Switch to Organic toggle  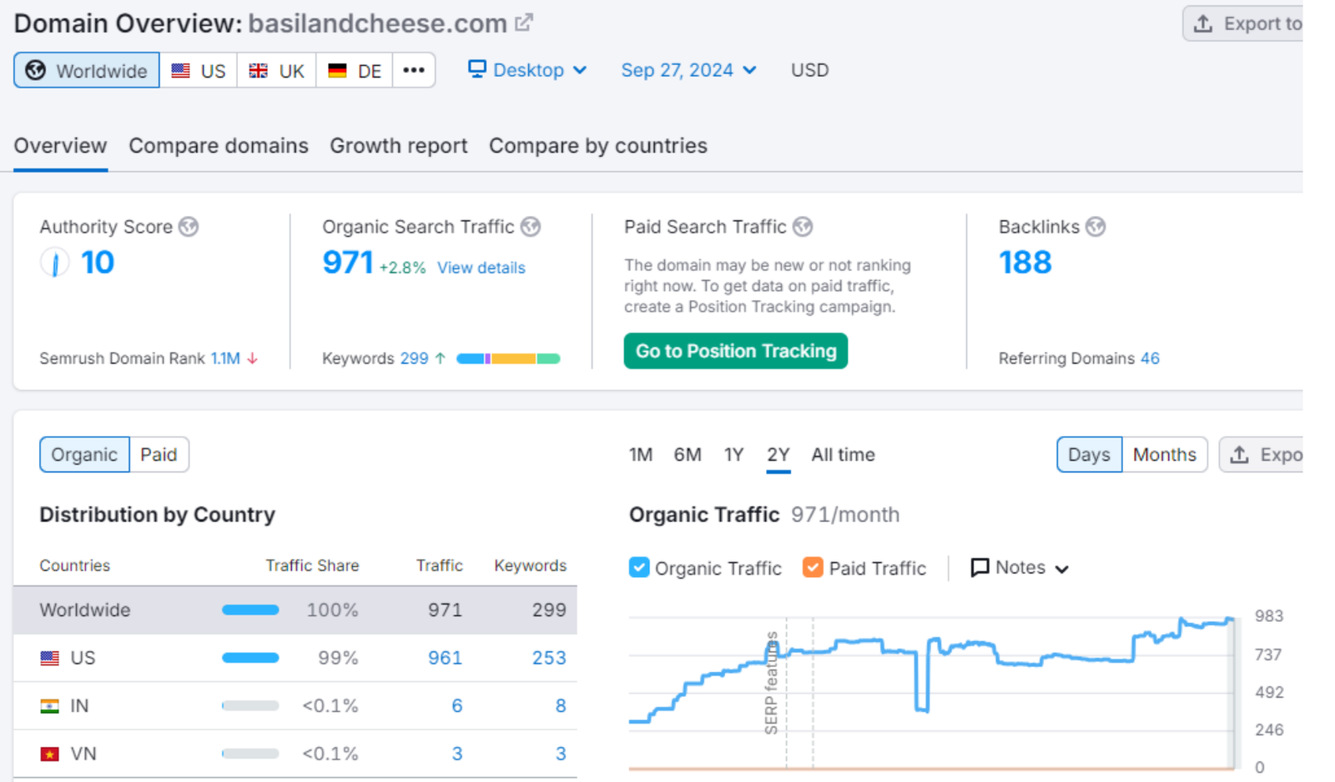click(x=84, y=454)
